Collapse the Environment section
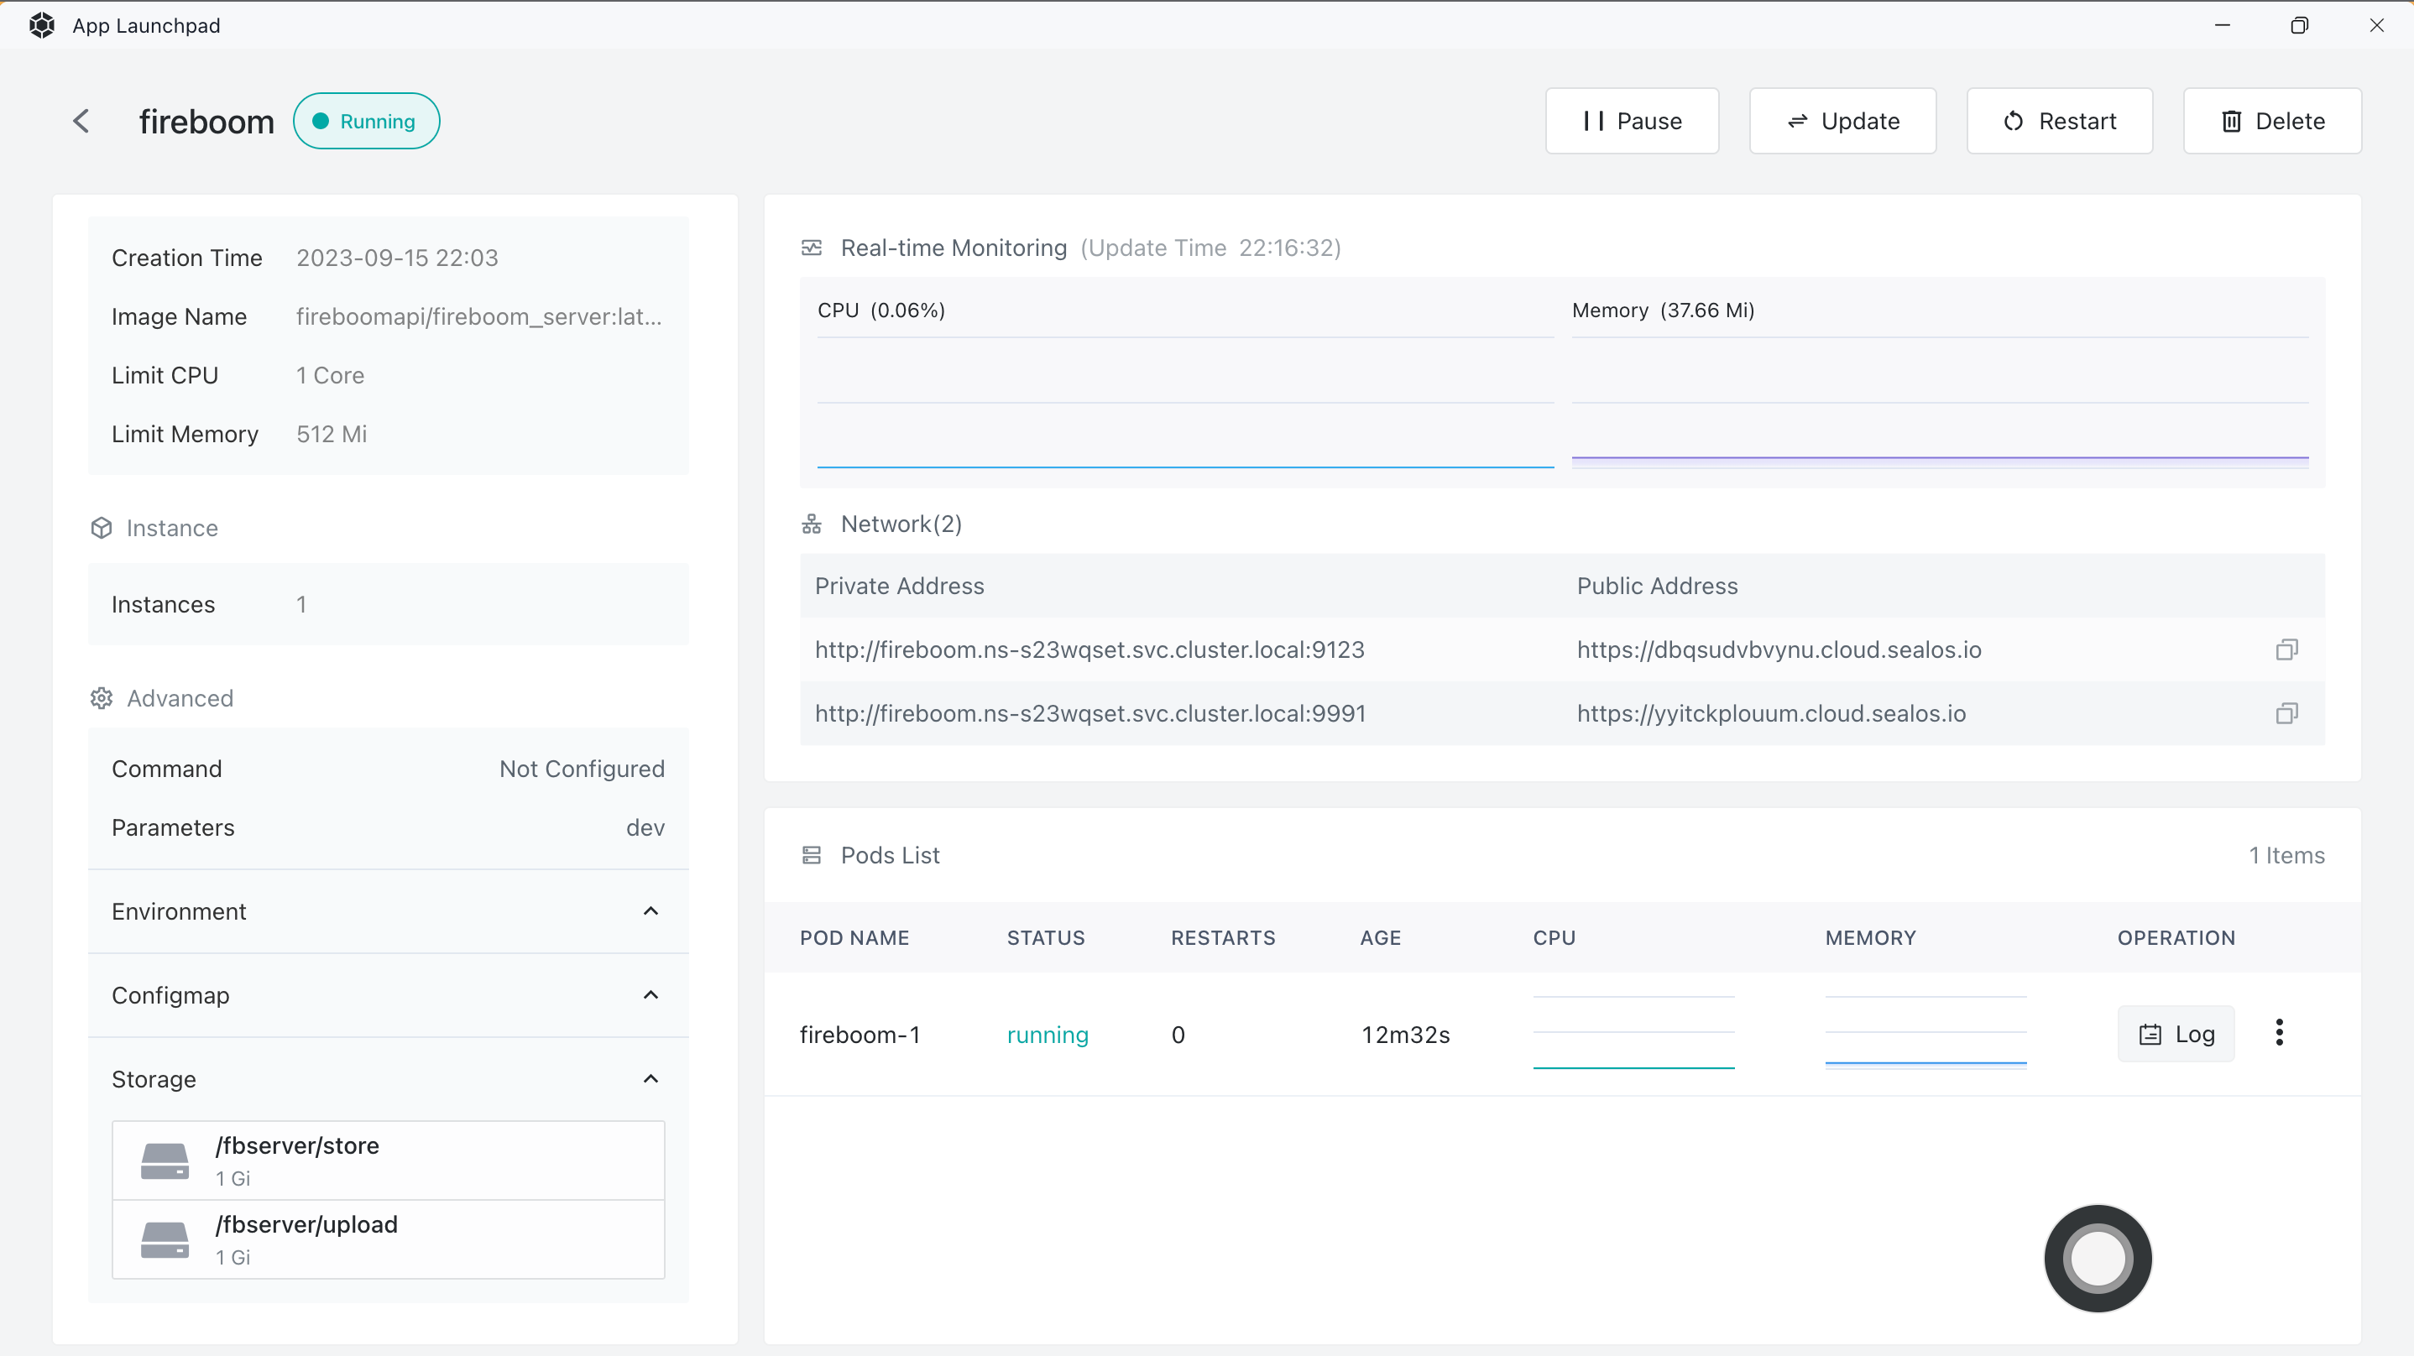The height and width of the screenshot is (1356, 2414). pos(651,911)
